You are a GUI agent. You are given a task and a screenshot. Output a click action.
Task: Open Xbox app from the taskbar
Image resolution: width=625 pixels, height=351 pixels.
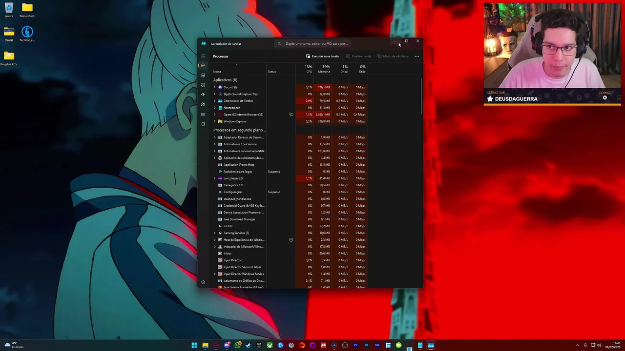tap(270, 345)
